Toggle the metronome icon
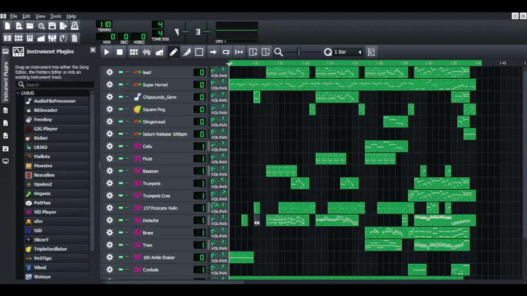Image resolution: width=527 pixels, height=296 pixels. (74, 26)
